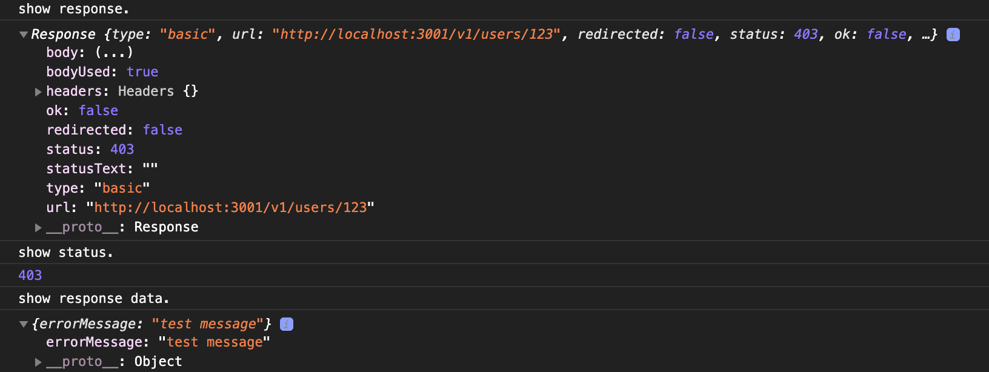Select the type: "basic" property
The width and height of the screenshot is (989, 372).
98,188
